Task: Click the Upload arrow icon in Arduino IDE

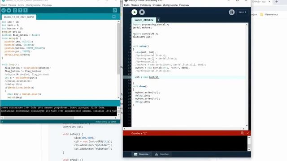Action: click(x=9, y=10)
